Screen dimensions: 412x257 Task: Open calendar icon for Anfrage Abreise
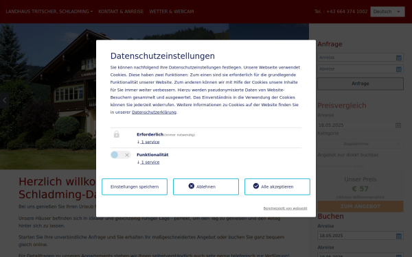tap(399, 69)
